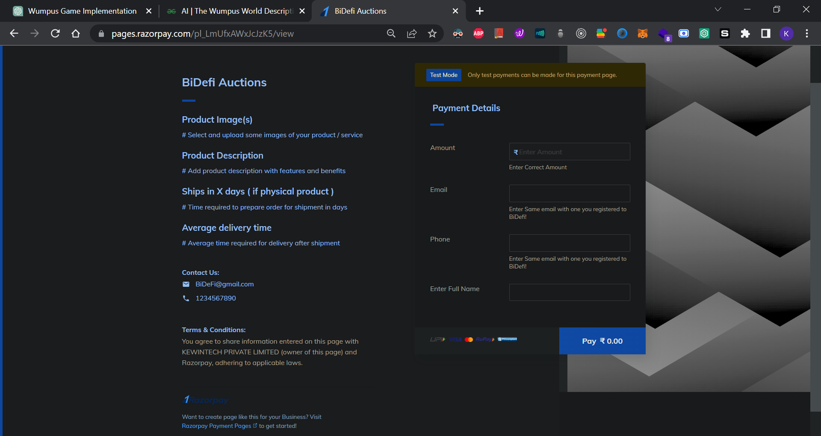Toggle the browser side panel
Screen dimensions: 821x436
pos(766,33)
